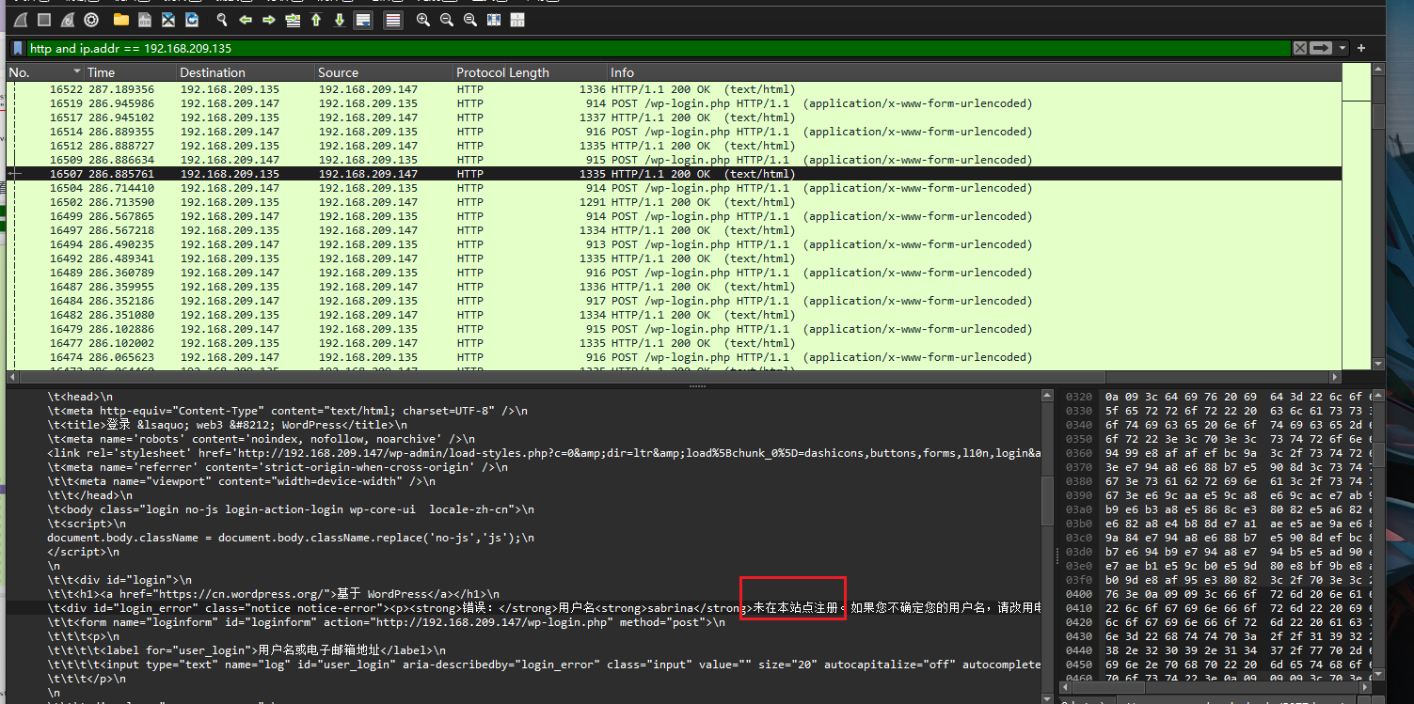Reload this capture file

[x=192, y=20]
